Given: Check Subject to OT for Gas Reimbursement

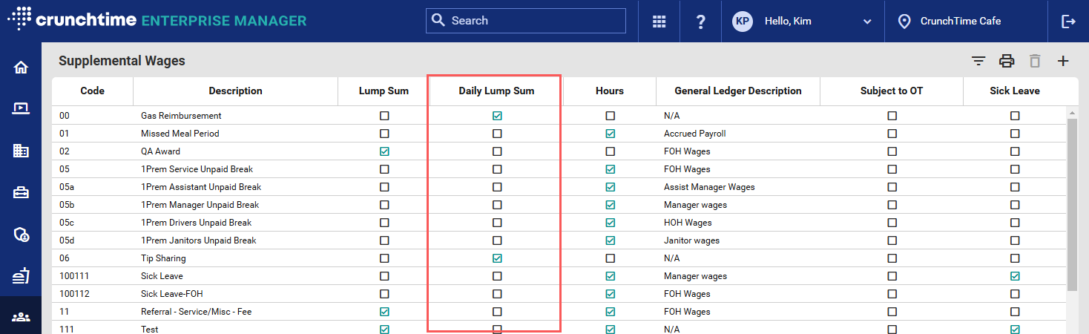Looking at the screenshot, I should click(x=892, y=116).
